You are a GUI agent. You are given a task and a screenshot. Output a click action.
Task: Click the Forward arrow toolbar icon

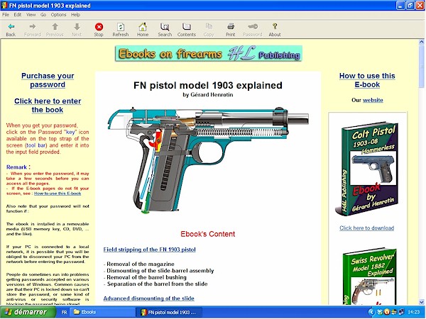coord(33,27)
